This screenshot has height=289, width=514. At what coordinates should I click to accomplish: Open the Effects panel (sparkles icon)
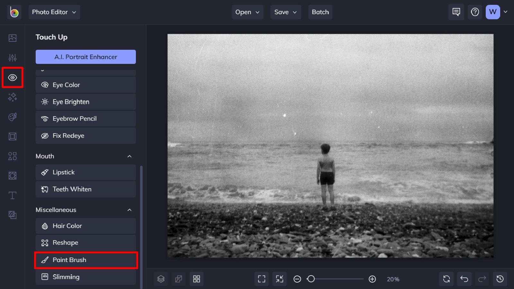[x=12, y=97]
